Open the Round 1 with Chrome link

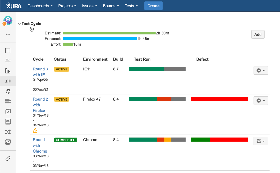click(x=40, y=145)
